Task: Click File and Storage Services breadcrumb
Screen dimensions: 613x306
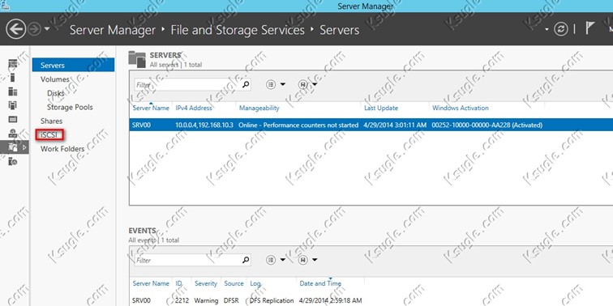Action: (238, 30)
